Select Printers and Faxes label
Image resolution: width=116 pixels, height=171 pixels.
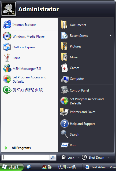coord(83,112)
